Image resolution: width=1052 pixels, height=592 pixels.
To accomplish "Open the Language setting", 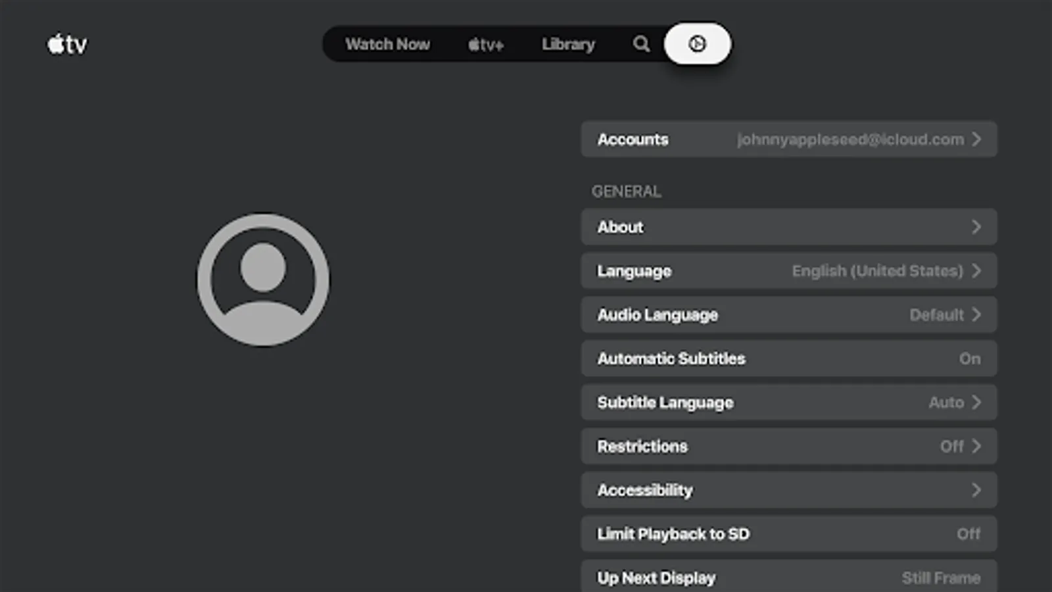I will pyautogui.click(x=789, y=271).
